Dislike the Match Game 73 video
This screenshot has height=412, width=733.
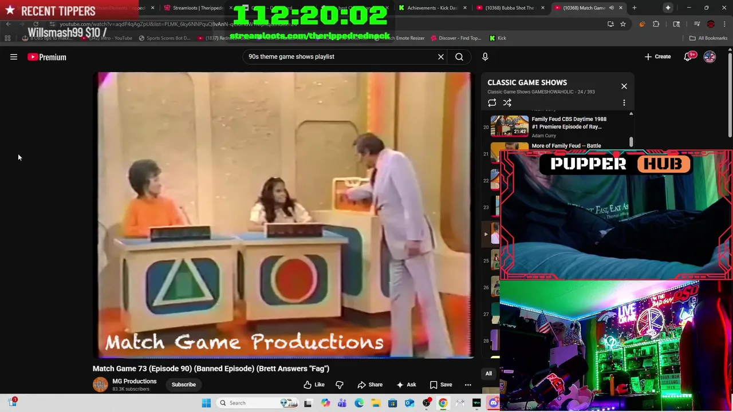(340, 385)
